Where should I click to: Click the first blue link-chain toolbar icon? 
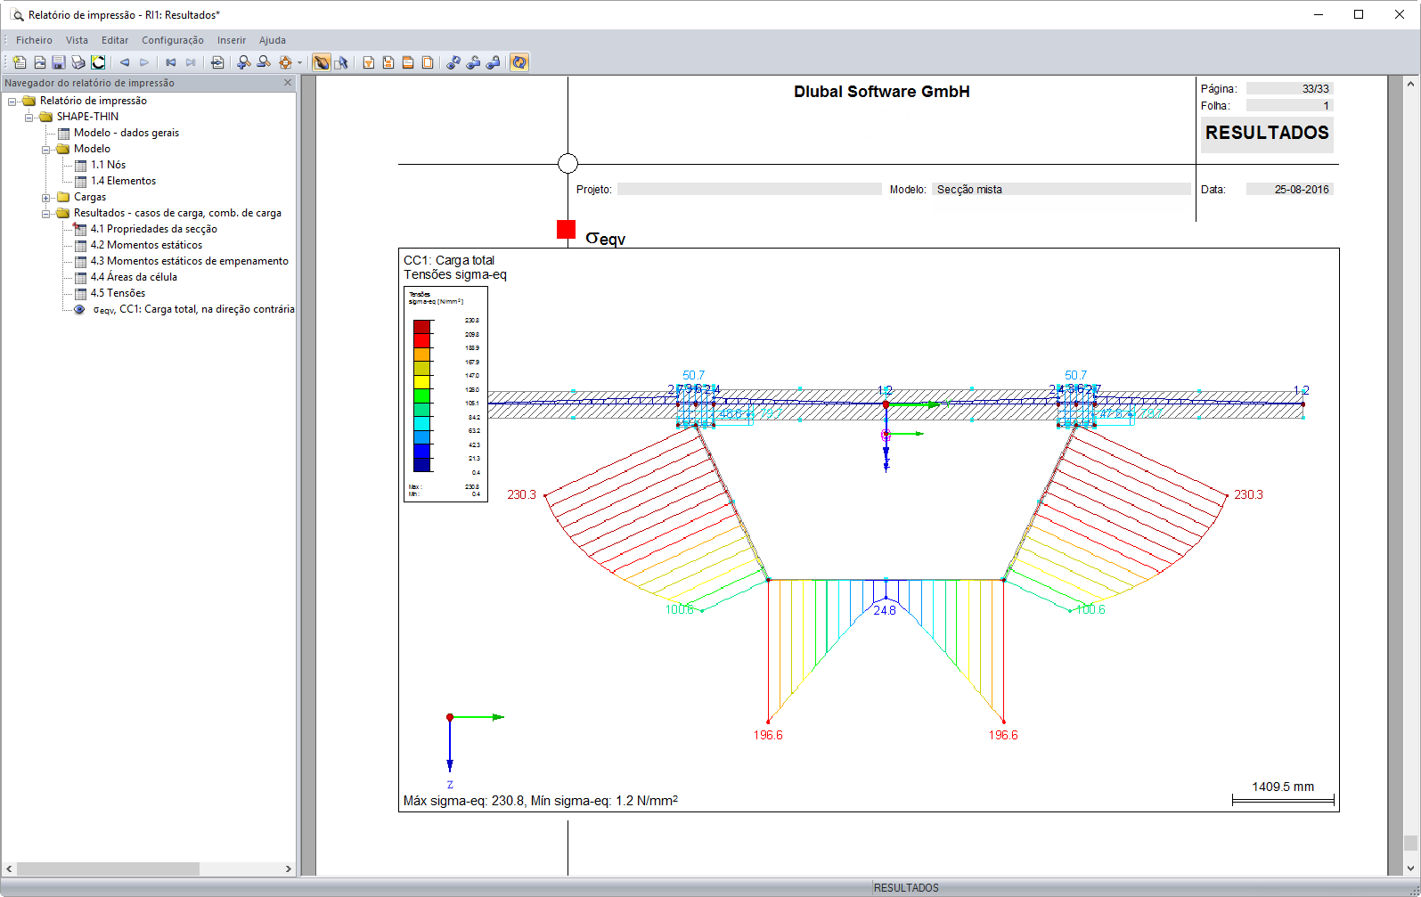(453, 62)
